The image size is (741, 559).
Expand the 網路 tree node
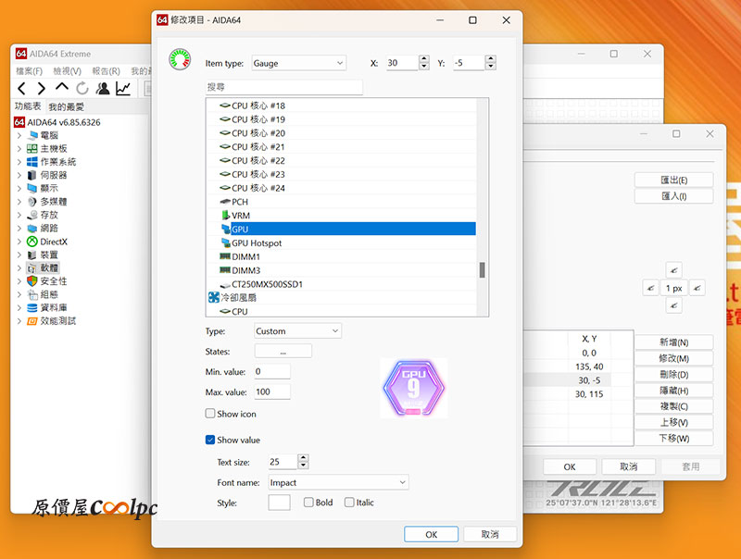(x=19, y=228)
